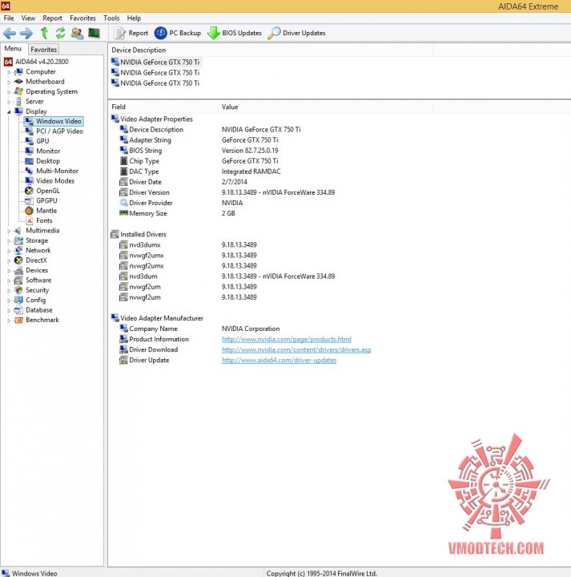Switch to the Favorites tab in the sidebar
Screen dimensions: 571x577
(43, 50)
